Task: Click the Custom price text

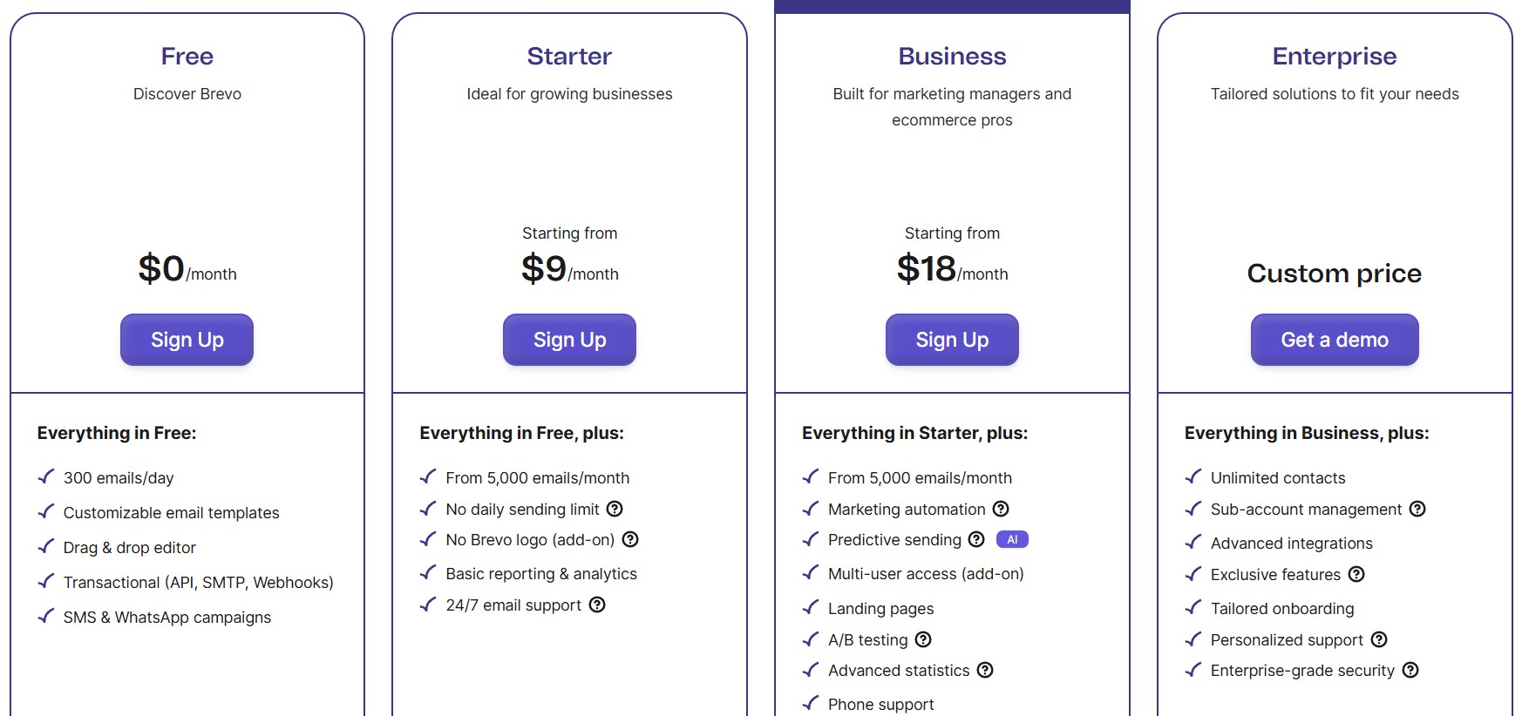Action: click(1334, 274)
